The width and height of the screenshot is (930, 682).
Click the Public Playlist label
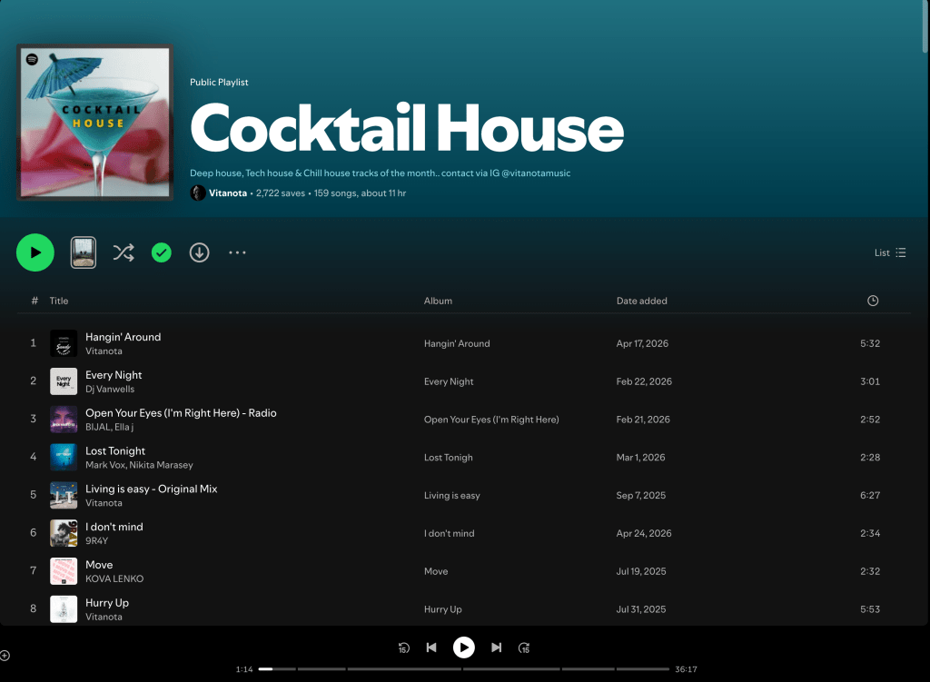[x=219, y=83]
